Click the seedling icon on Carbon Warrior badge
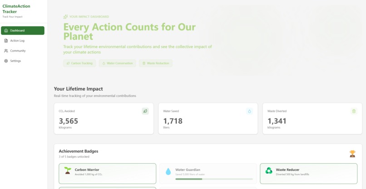Viewport: 366px width, 189px height. pyautogui.click(x=68, y=170)
